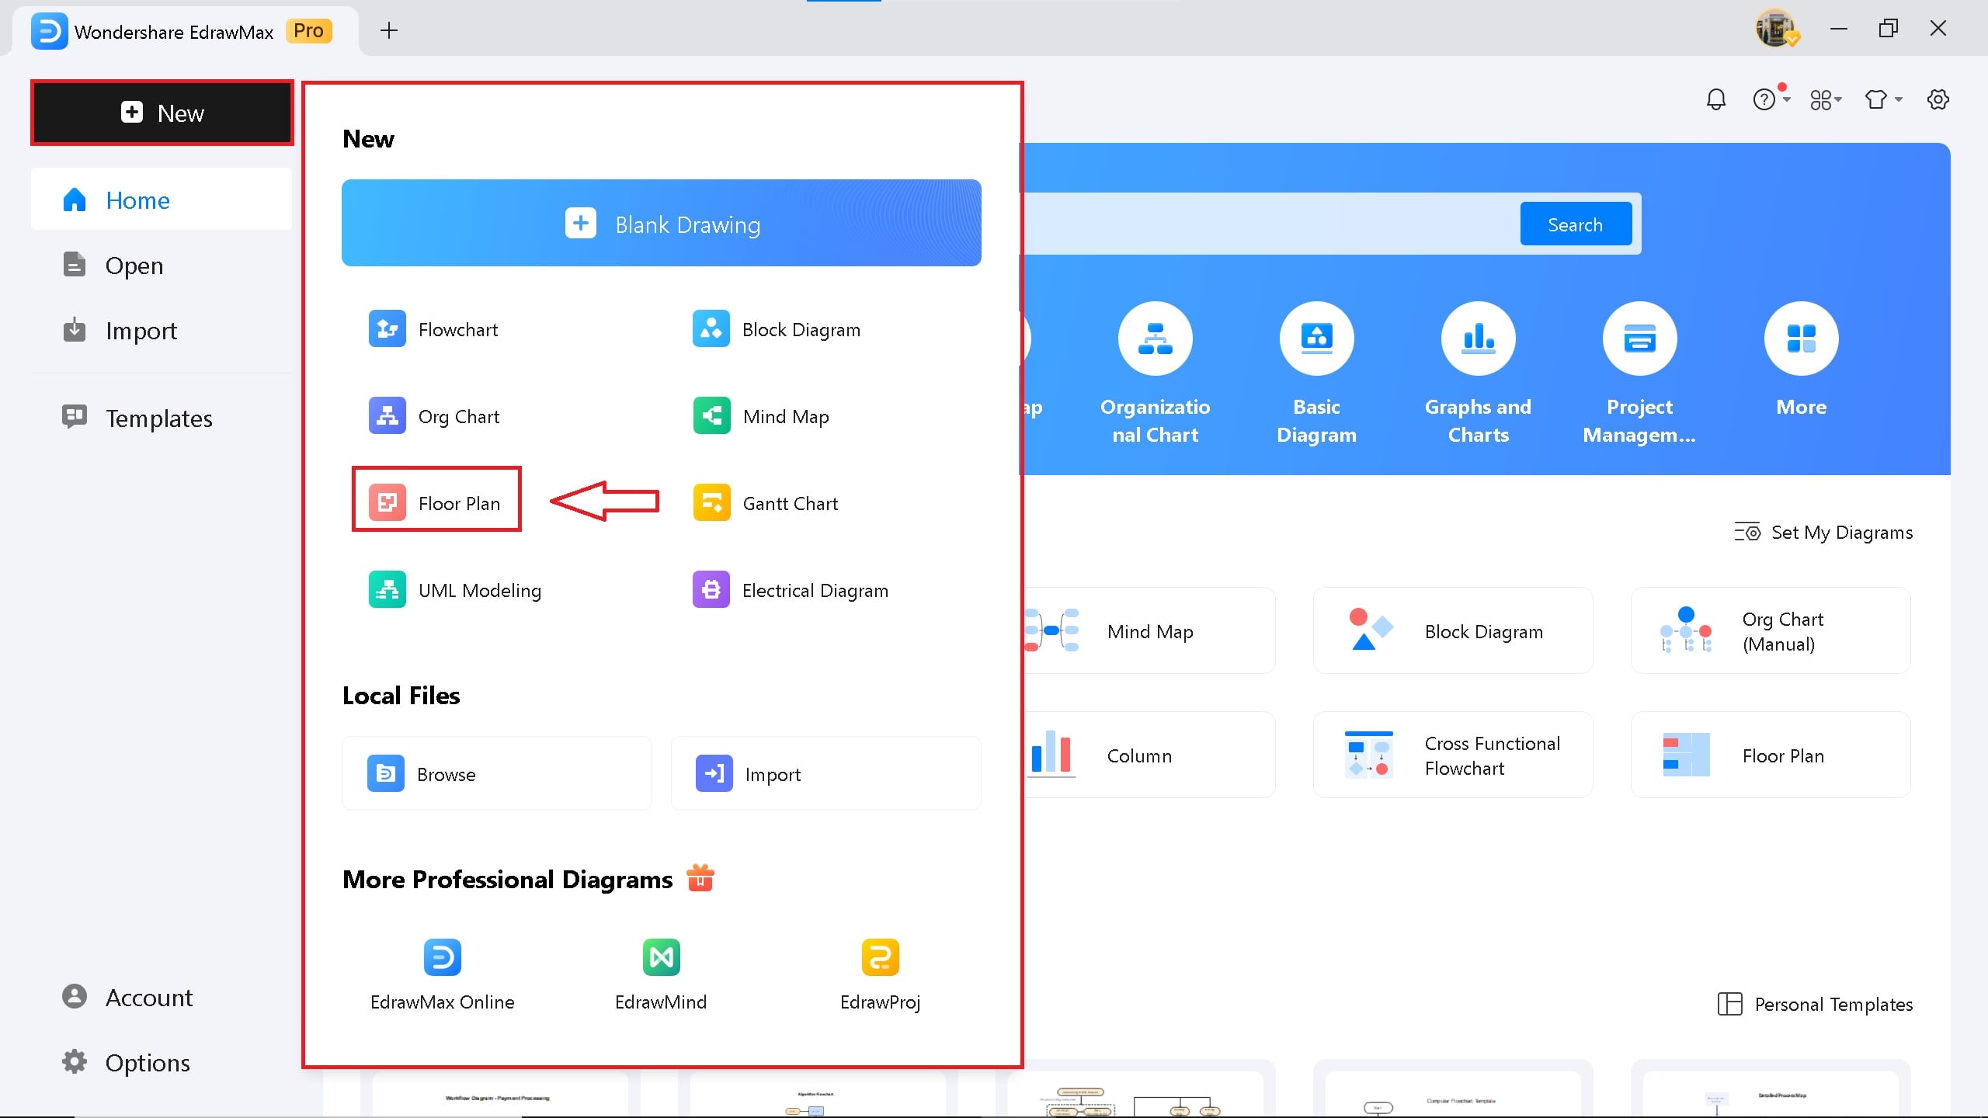
Task: Open the notifications bell
Action: coord(1716,99)
